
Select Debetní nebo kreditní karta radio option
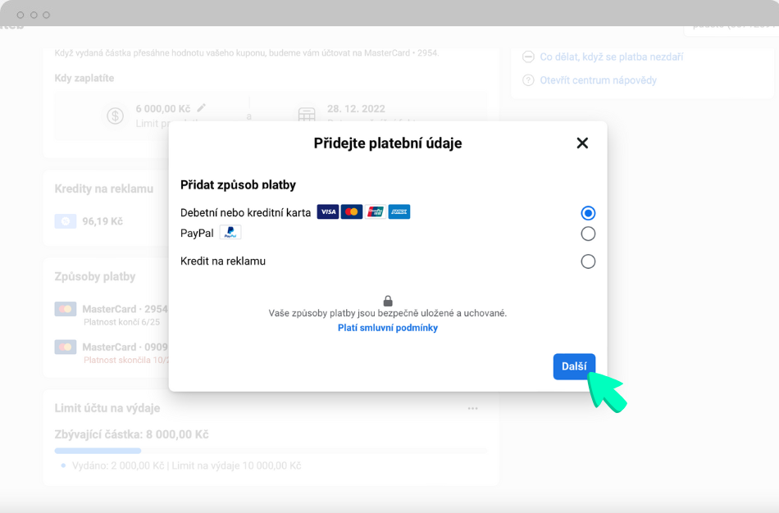pyautogui.click(x=588, y=213)
